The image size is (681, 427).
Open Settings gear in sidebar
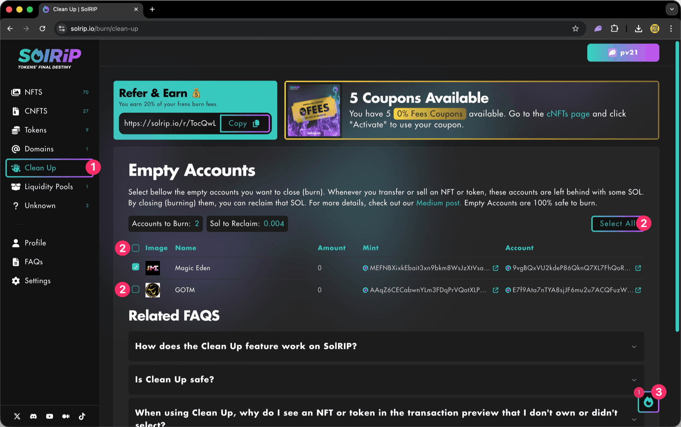point(31,281)
